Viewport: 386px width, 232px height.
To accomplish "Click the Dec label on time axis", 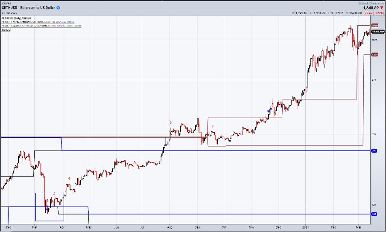I will 278,227.
